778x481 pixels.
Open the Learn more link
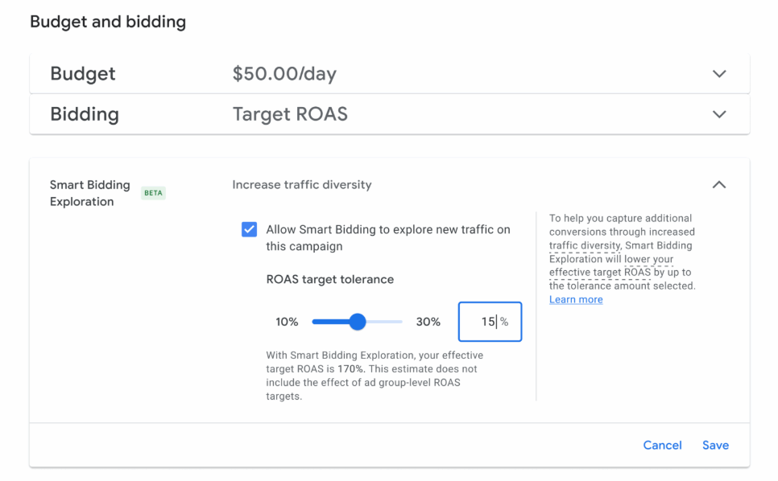click(576, 299)
